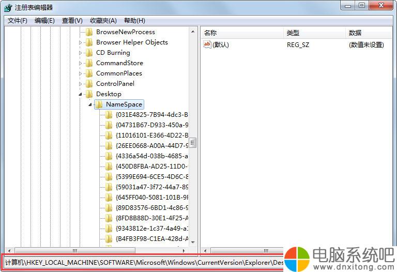Expand the CommandStore key
This screenshot has width=397, height=272.
point(80,63)
